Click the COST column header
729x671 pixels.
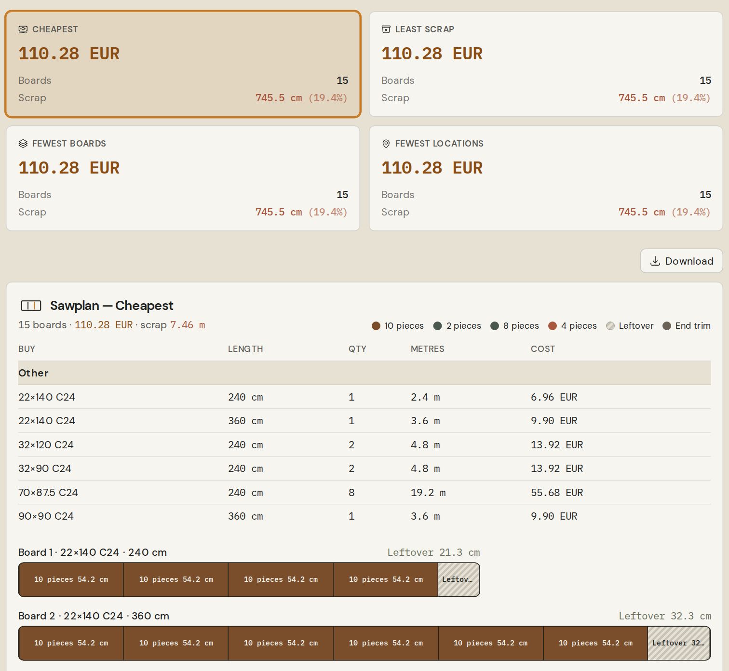point(543,349)
